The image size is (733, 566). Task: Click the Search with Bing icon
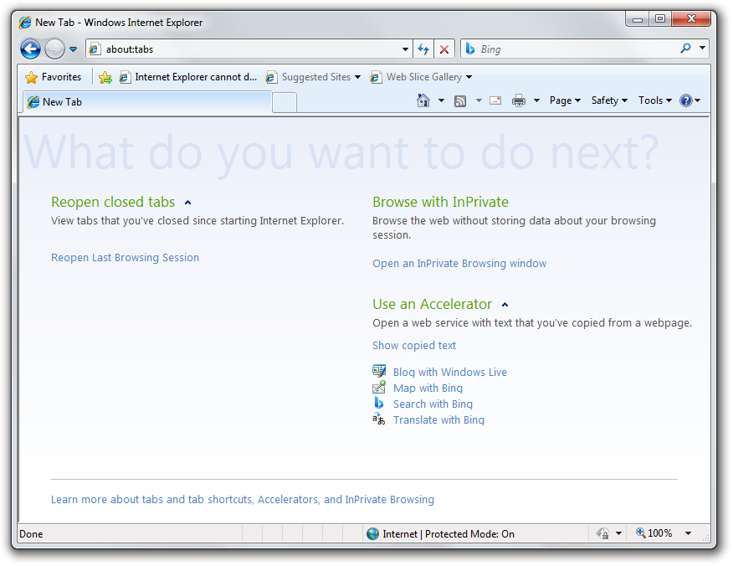click(x=379, y=403)
